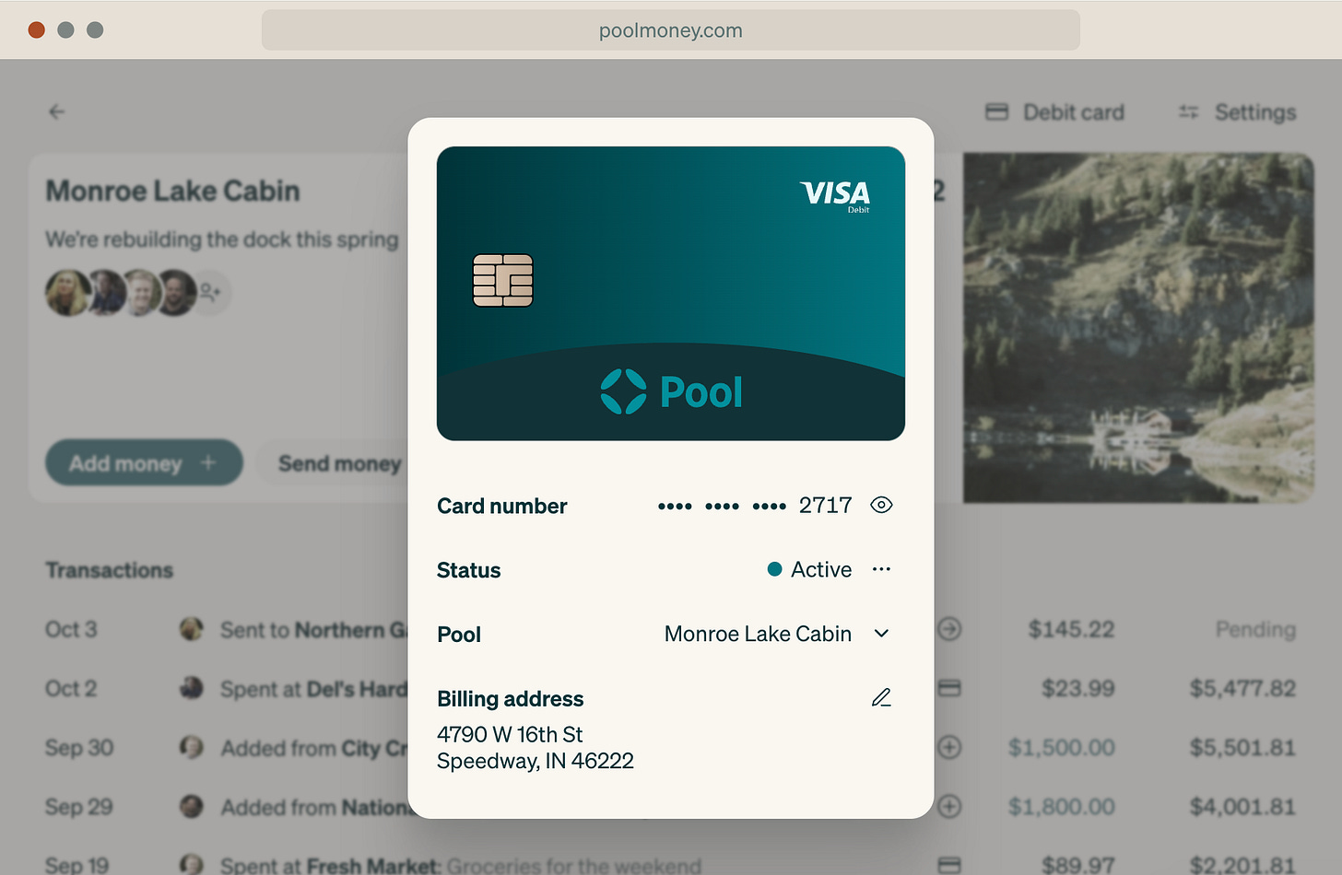Open the Debit card section

point(1054,112)
